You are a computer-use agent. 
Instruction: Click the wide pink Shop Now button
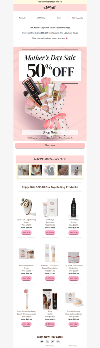pyautogui.click(x=50, y=145)
